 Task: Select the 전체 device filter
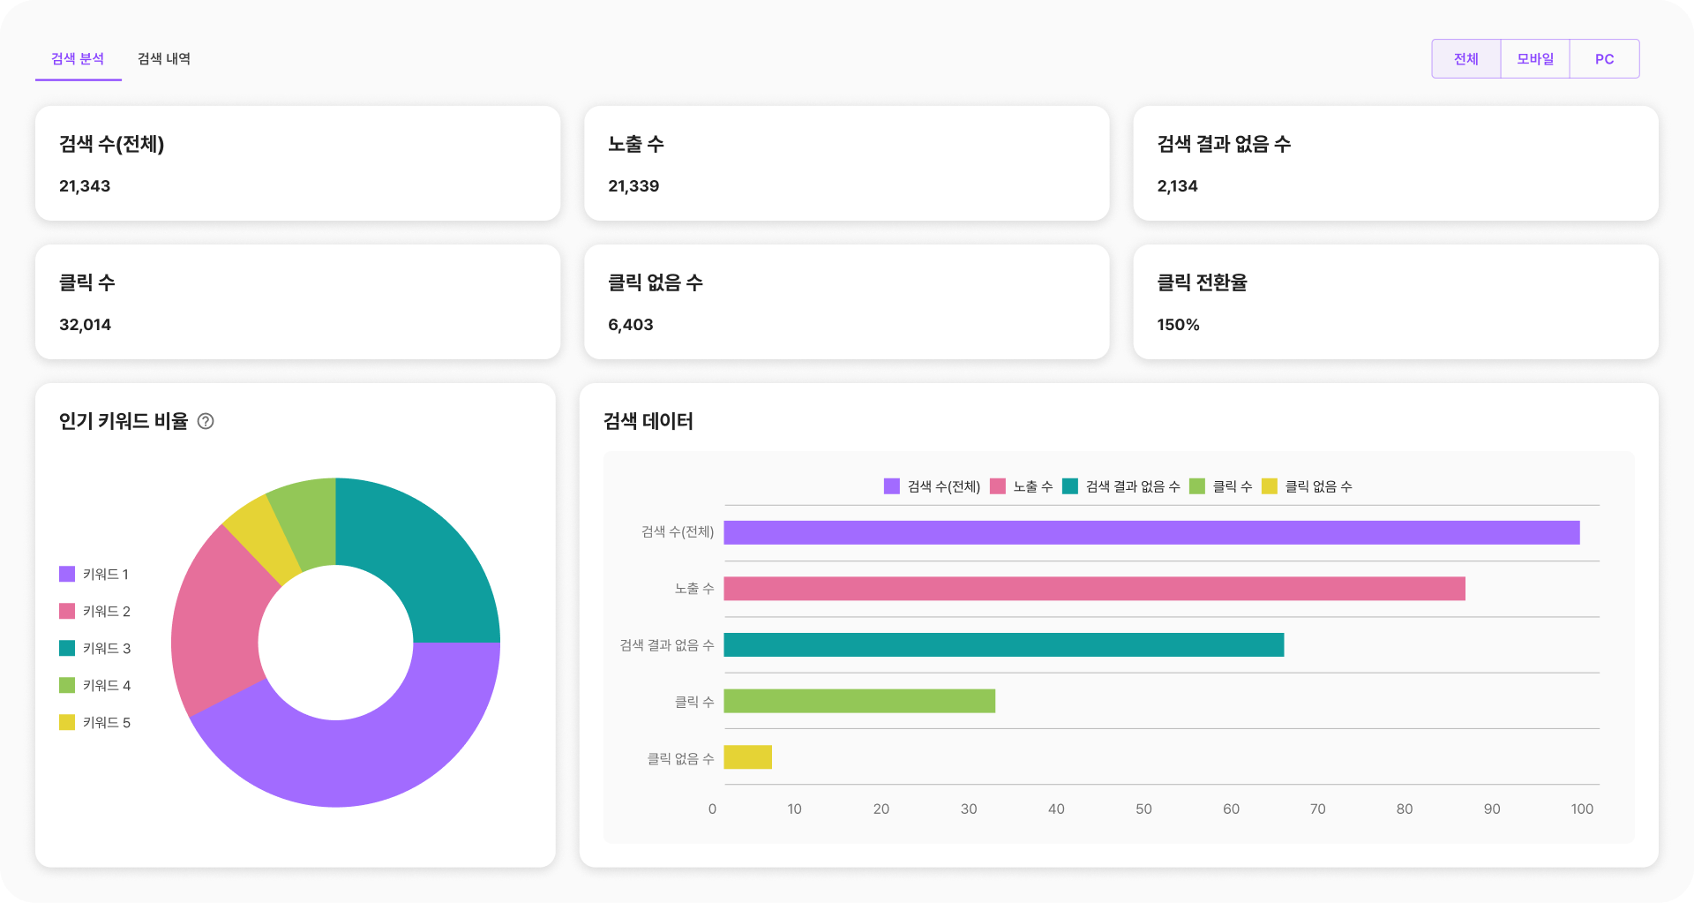[x=1465, y=59]
